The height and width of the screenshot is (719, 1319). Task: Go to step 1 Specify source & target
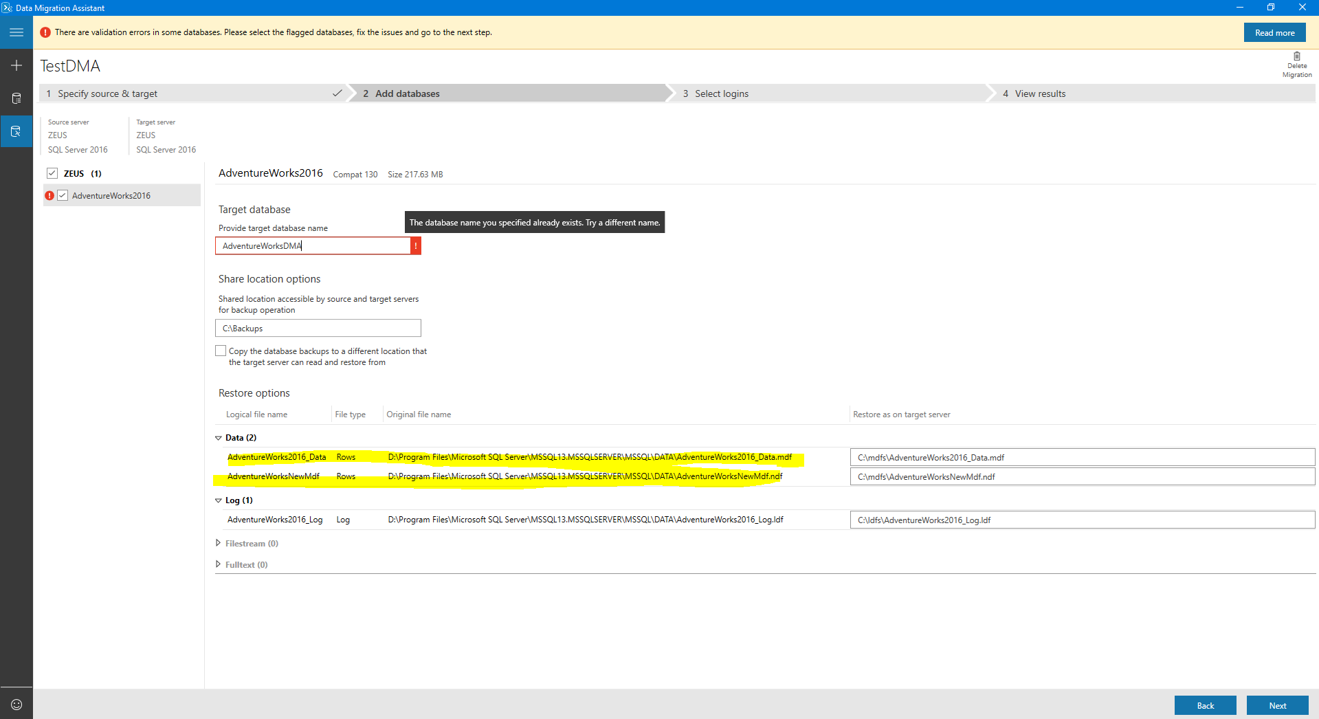point(194,93)
